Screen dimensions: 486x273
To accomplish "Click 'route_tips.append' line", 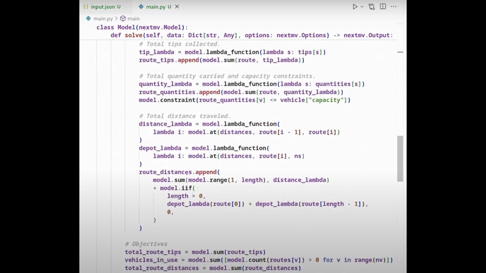I will (222, 60).
